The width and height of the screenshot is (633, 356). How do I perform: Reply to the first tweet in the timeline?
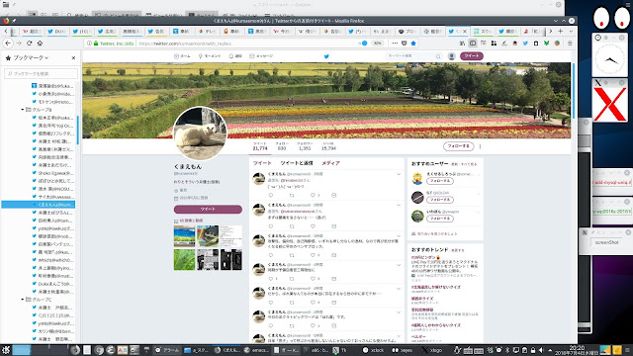click(270, 195)
